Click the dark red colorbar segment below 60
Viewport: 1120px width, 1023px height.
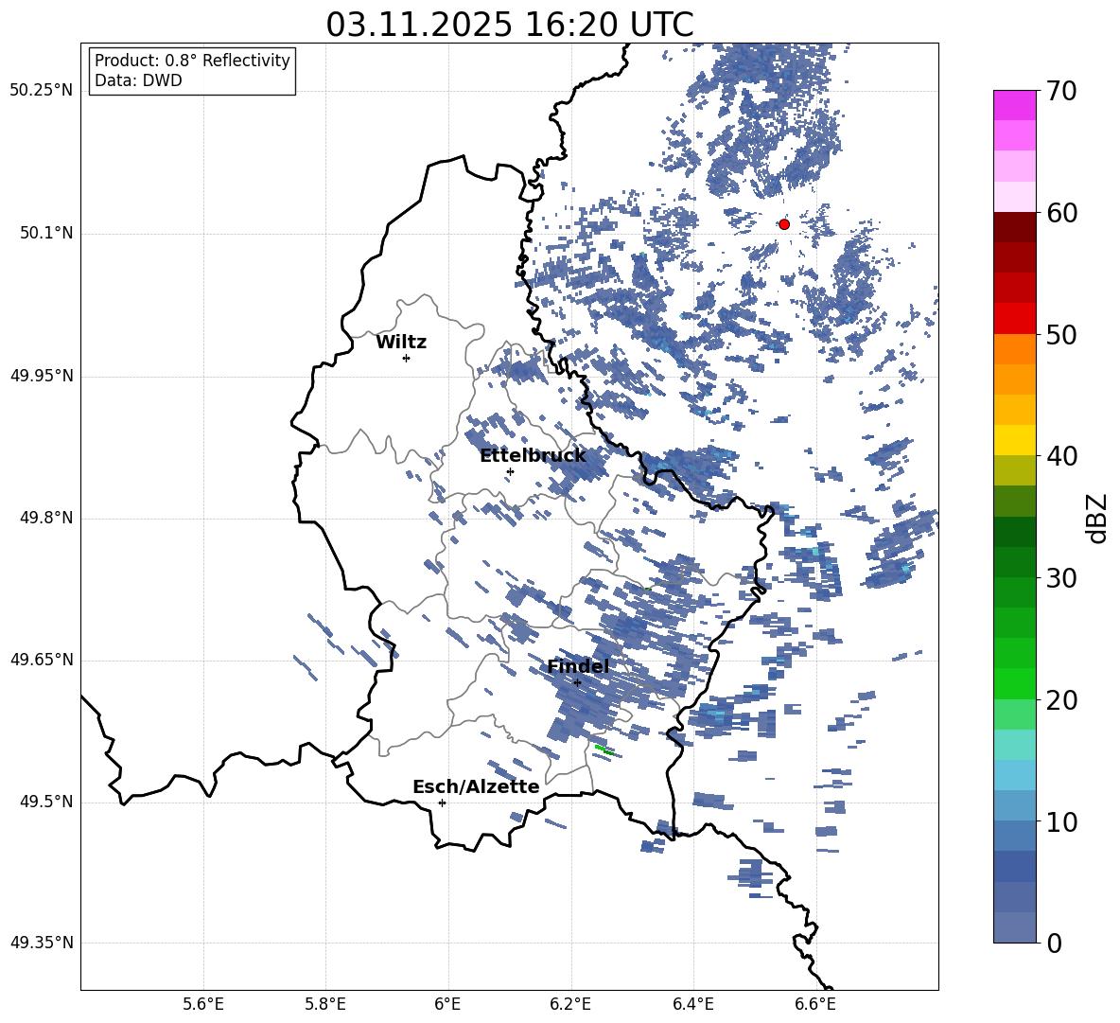pyautogui.click(x=1014, y=227)
